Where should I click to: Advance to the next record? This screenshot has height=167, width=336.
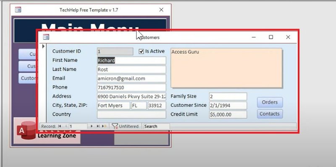pos(92,126)
